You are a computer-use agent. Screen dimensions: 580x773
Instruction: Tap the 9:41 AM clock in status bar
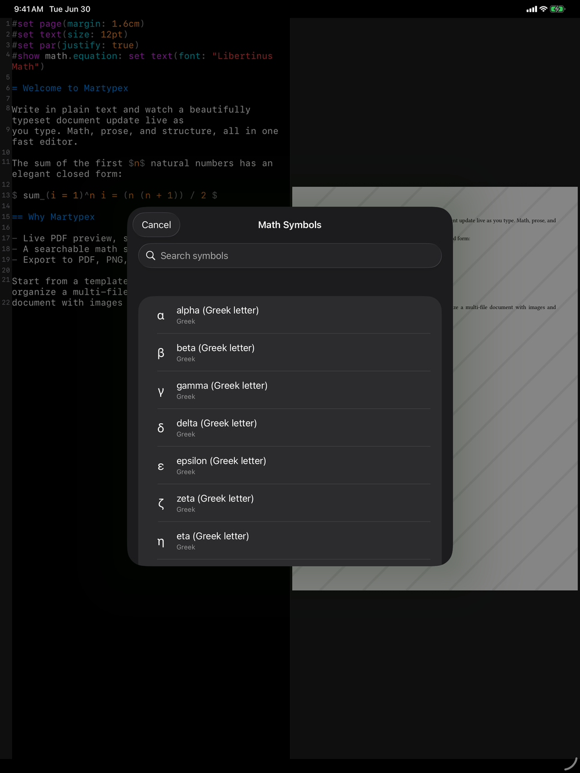pyautogui.click(x=28, y=9)
